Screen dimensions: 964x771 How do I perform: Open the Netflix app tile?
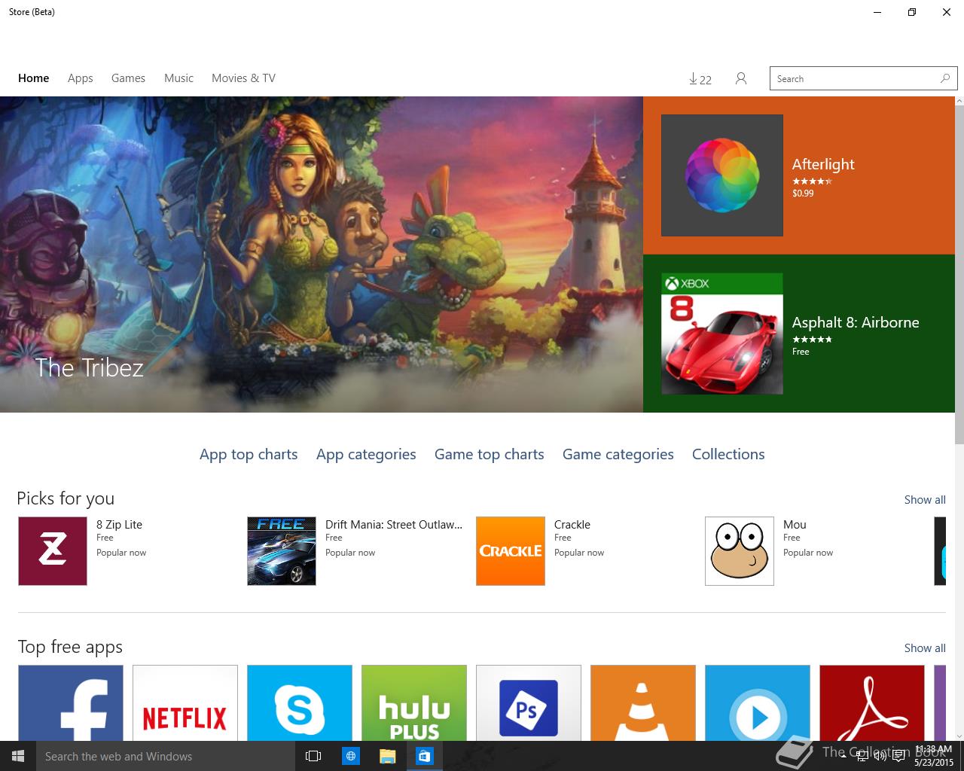[185, 702]
